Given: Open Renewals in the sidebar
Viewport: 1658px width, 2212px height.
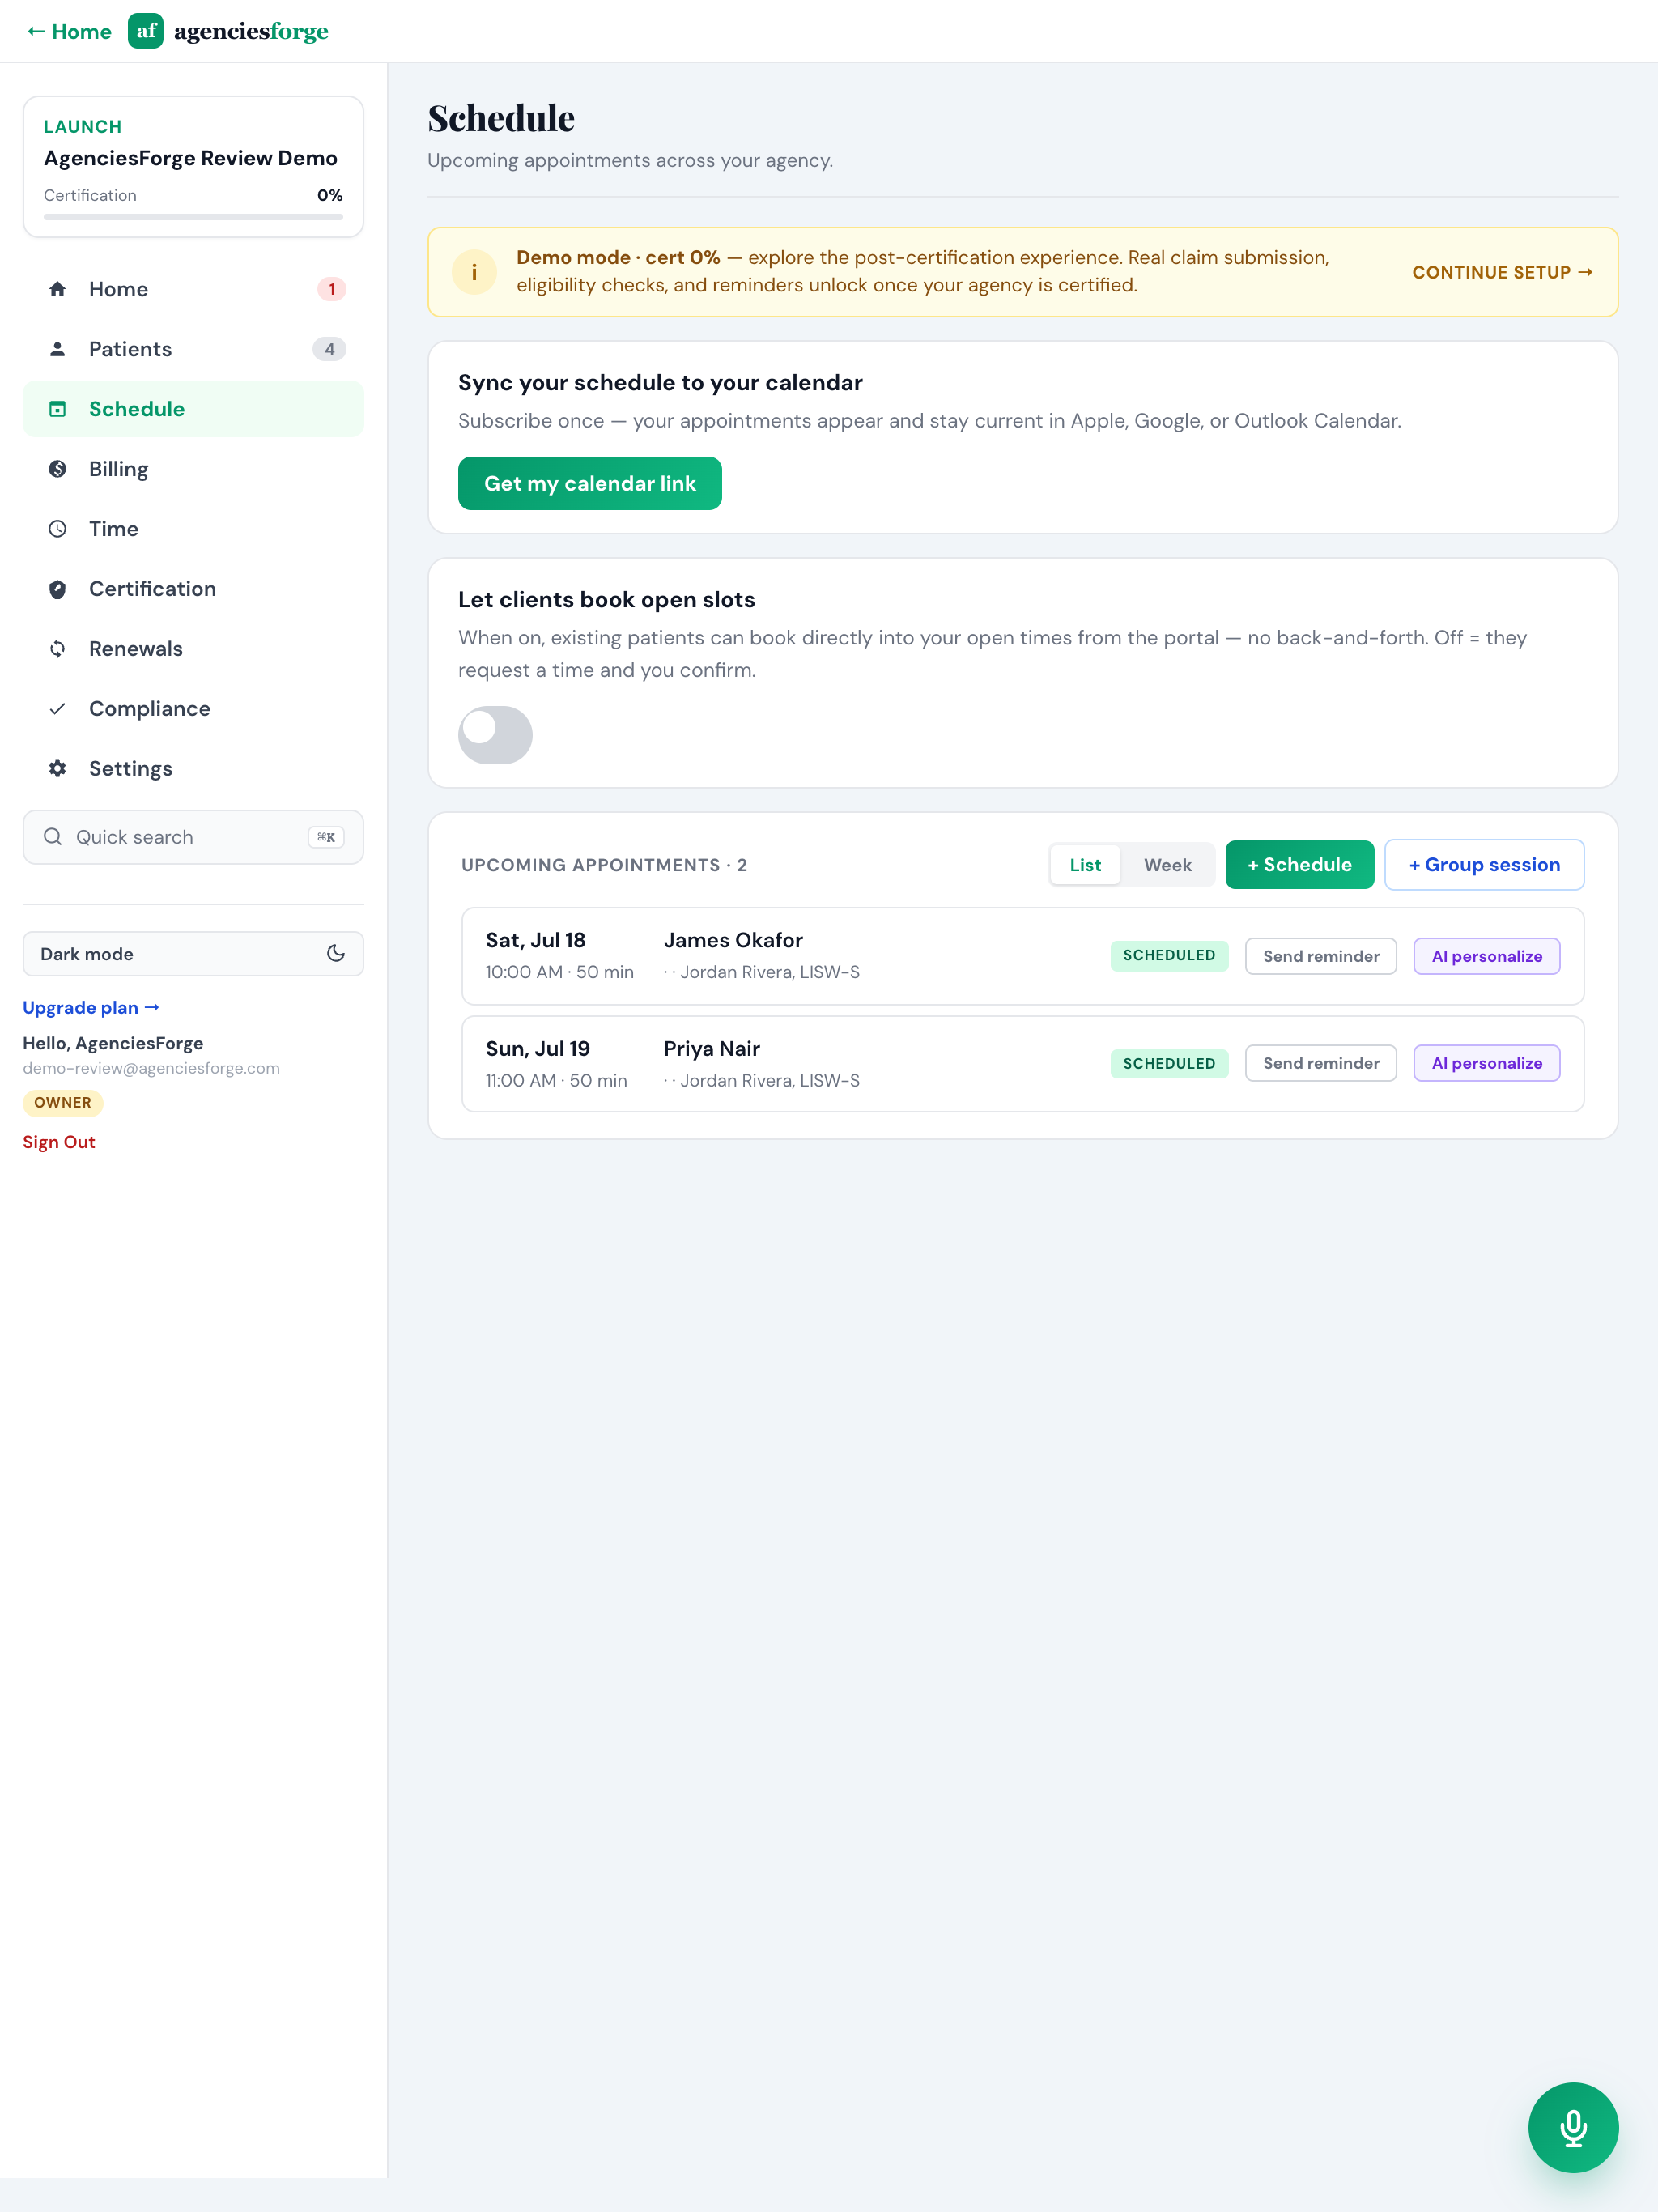Looking at the screenshot, I should [193, 649].
